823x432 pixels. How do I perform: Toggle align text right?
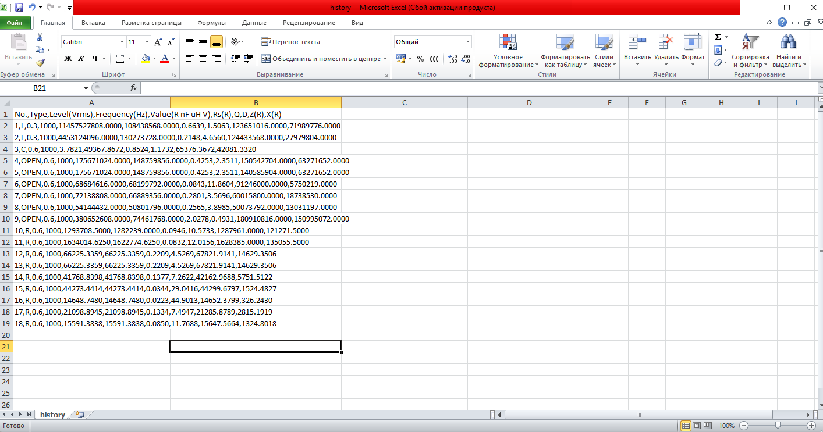(x=217, y=59)
